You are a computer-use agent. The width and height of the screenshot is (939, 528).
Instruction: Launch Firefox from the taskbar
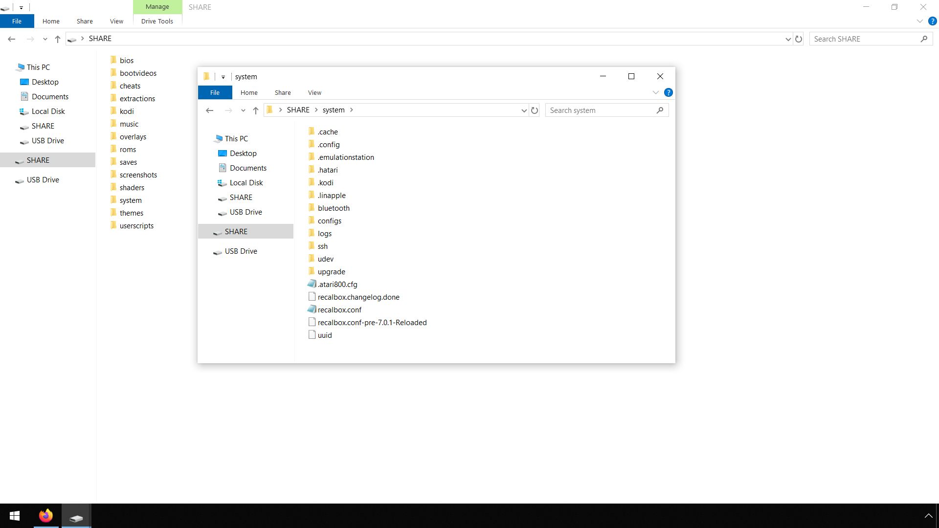tap(46, 516)
